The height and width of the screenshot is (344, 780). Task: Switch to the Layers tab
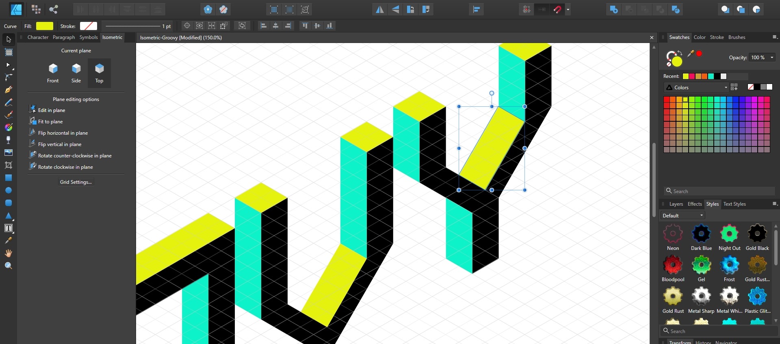(x=676, y=204)
